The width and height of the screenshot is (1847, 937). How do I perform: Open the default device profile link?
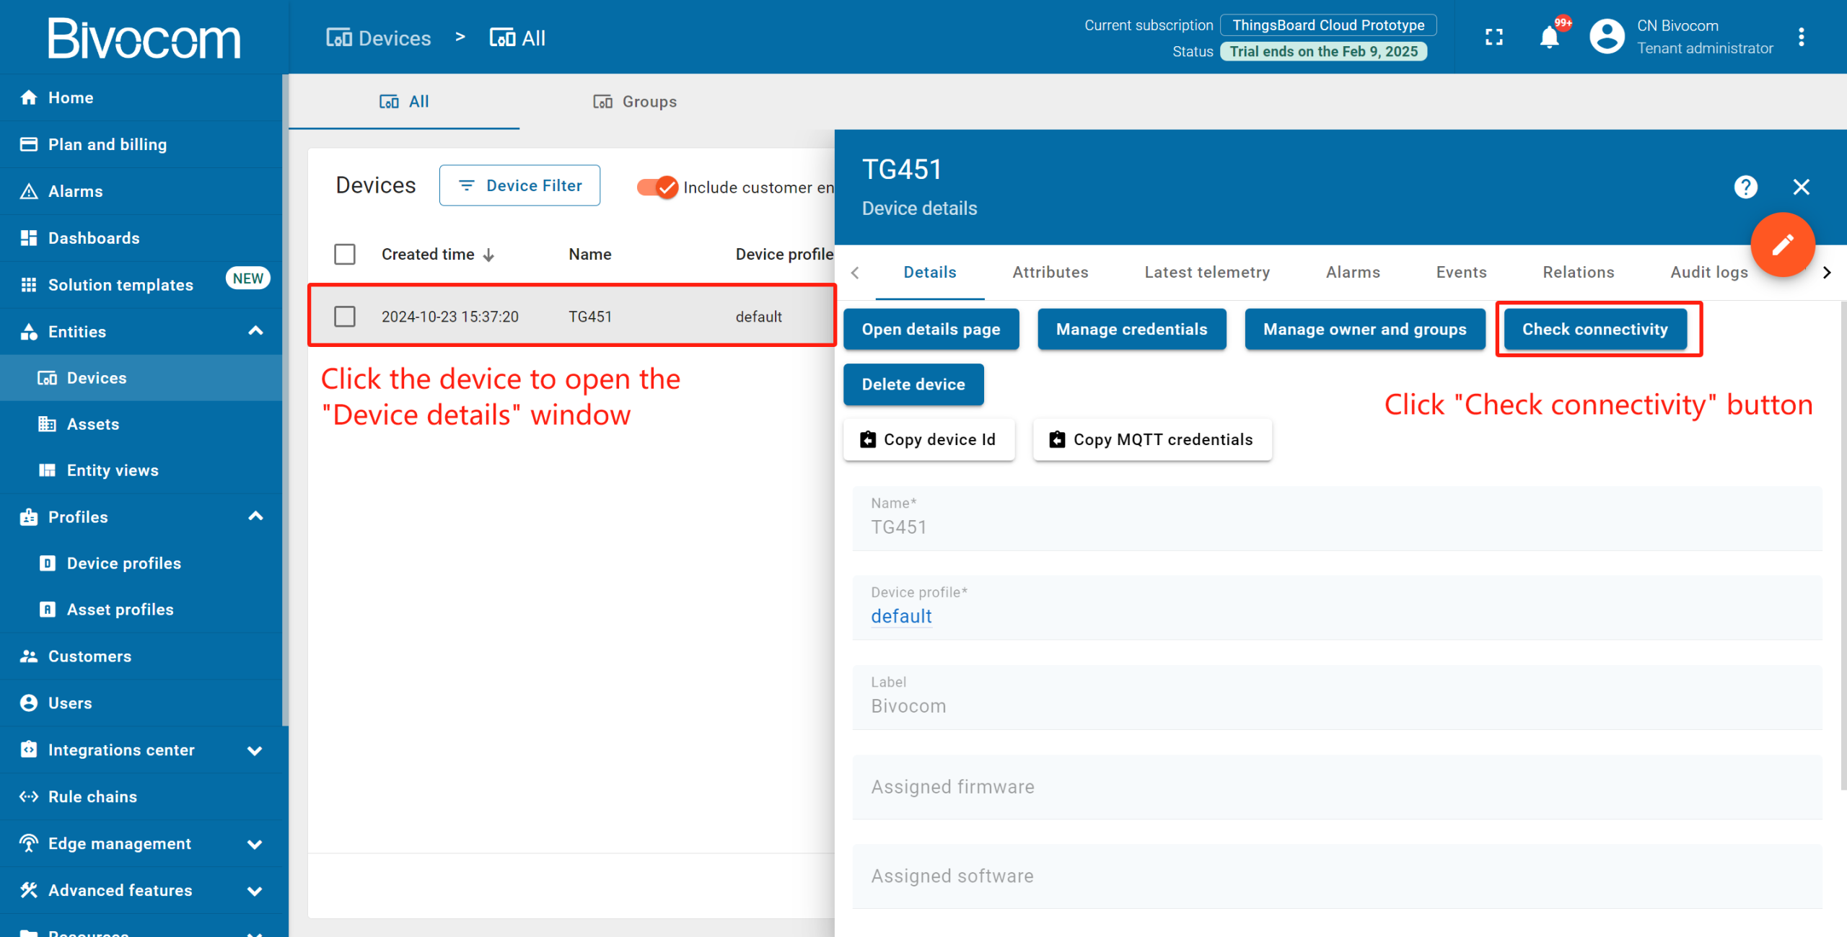[901, 616]
